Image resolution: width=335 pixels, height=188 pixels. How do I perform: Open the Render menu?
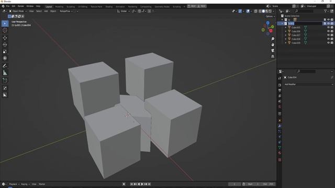[21, 6]
